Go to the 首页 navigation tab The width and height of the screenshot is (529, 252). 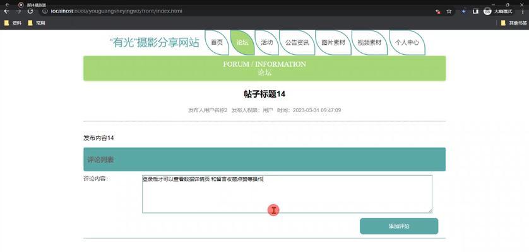217,43
